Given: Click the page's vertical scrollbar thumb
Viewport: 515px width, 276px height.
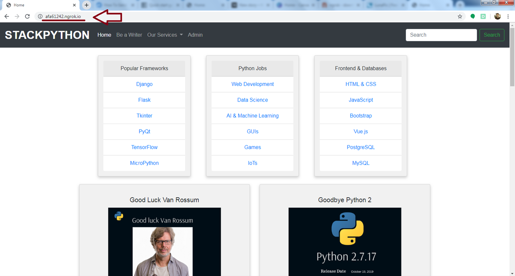Looking at the screenshot, I should point(512,58).
